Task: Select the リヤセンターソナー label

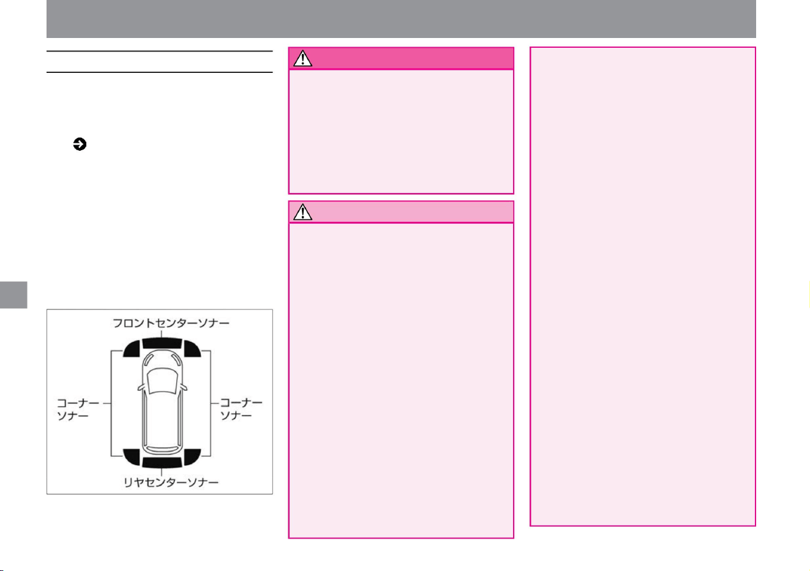Action: tap(171, 482)
